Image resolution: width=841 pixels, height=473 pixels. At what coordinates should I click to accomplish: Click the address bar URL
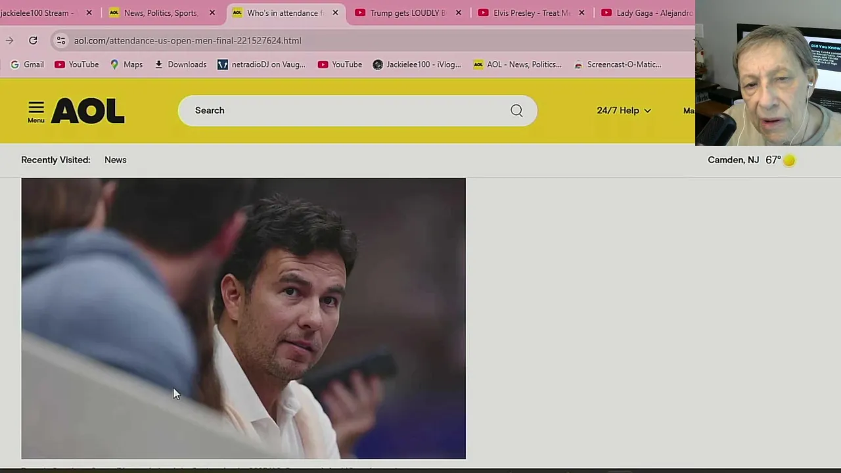(x=187, y=41)
